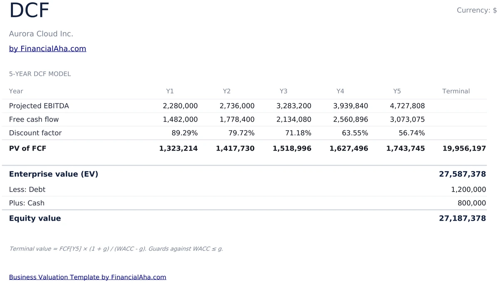Image resolution: width=499 pixels, height=283 pixels.
Task: Click free cash flow value 2,134,080
Action: 294,120
